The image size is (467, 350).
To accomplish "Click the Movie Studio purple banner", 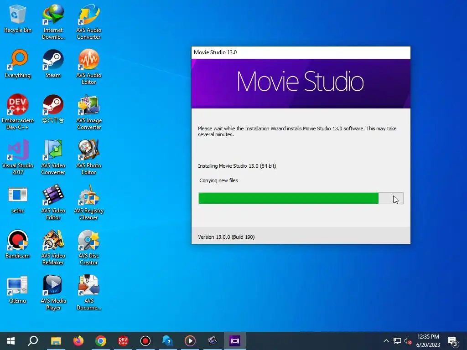I will pyautogui.click(x=301, y=83).
